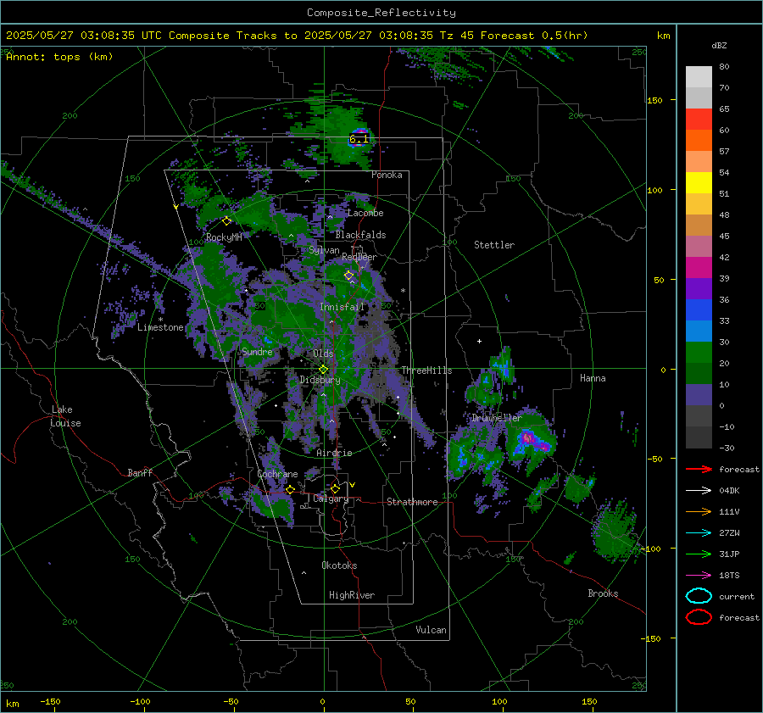The width and height of the screenshot is (763, 713).
Task: Click the 150 tick on right axis
Action: point(654,100)
